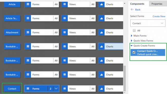Expand the Contact Forms chevron dropdown
Viewport: 167px width, 94px height.
(x=56, y=88)
